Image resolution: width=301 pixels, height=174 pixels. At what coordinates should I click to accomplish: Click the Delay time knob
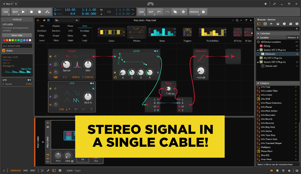pyautogui.click(x=169, y=88)
